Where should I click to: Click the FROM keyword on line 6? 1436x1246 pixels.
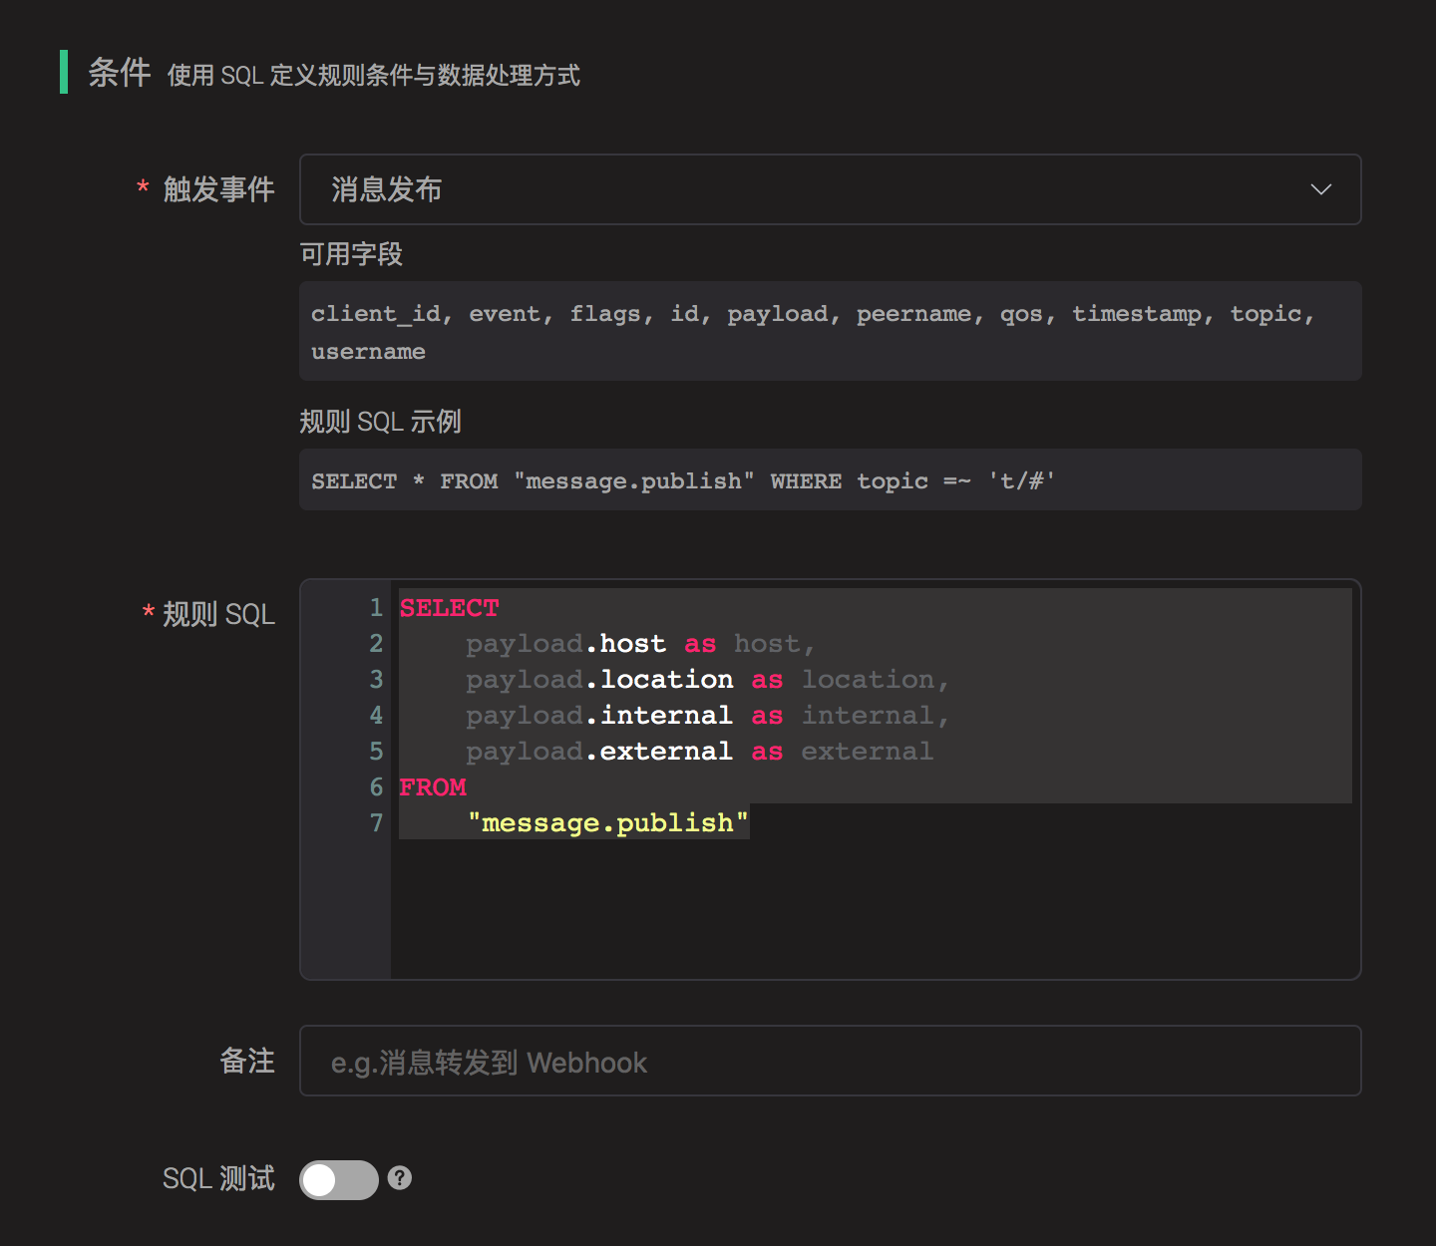pyautogui.click(x=433, y=787)
